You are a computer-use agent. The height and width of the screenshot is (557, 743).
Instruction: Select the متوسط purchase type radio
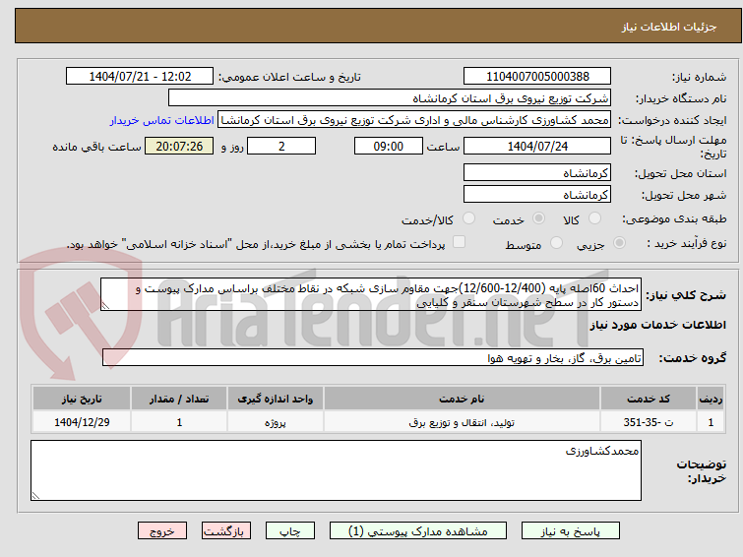pyautogui.click(x=556, y=243)
